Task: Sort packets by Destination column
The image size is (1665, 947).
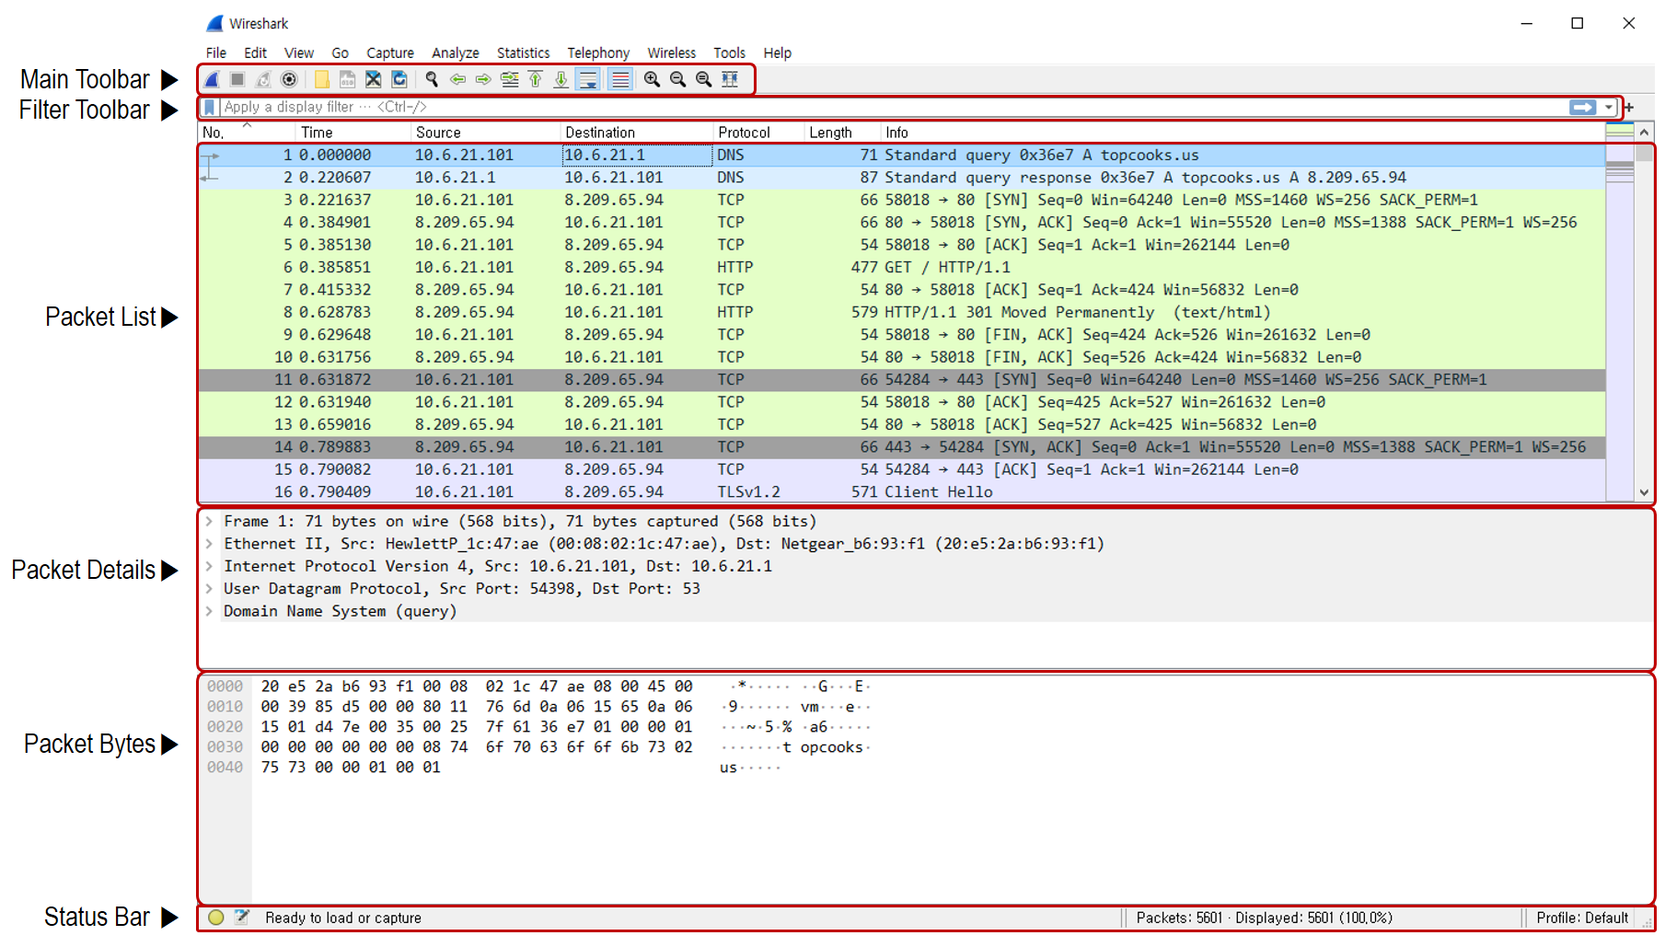Action: 636,133
